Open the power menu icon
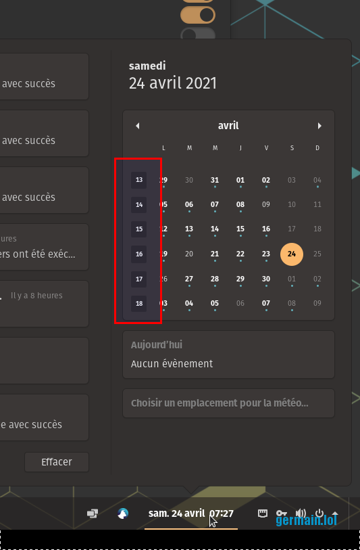 (319, 513)
